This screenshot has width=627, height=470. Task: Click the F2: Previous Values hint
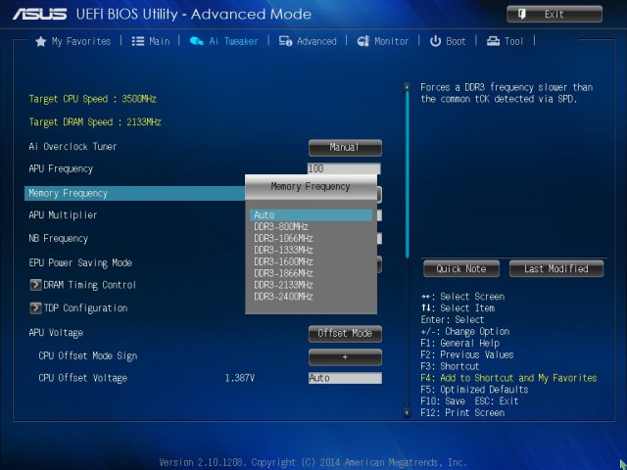tap(467, 354)
